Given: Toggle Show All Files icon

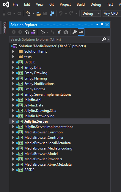Looking at the screenshot, I should pyautogui.click(x=66, y=32).
